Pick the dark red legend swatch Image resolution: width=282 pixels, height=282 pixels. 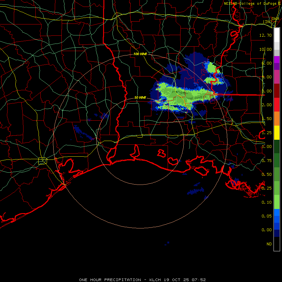(x=277, y=91)
